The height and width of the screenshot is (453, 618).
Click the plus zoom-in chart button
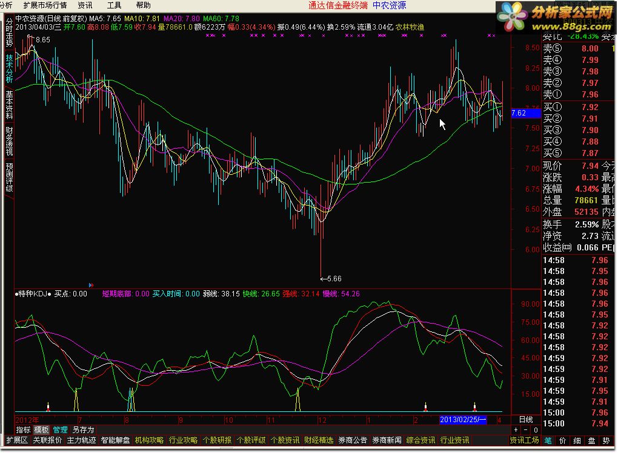[x=516, y=430]
